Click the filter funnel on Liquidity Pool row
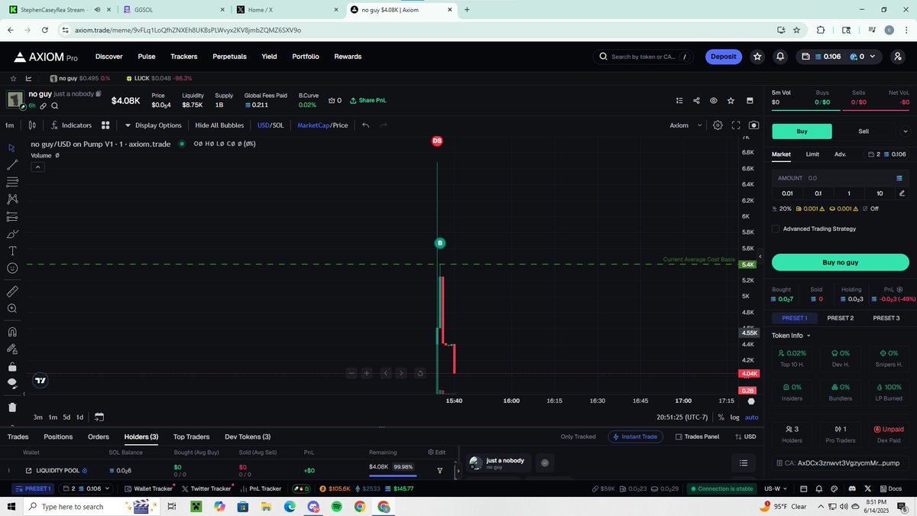Viewport: 917px width, 516px height. click(439, 471)
